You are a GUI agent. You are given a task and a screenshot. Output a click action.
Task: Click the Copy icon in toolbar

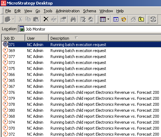(28, 19)
